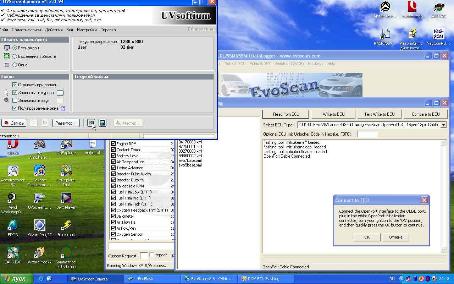
Task: Open the Motor-Tester desktop icon
Action: tap(385, 10)
